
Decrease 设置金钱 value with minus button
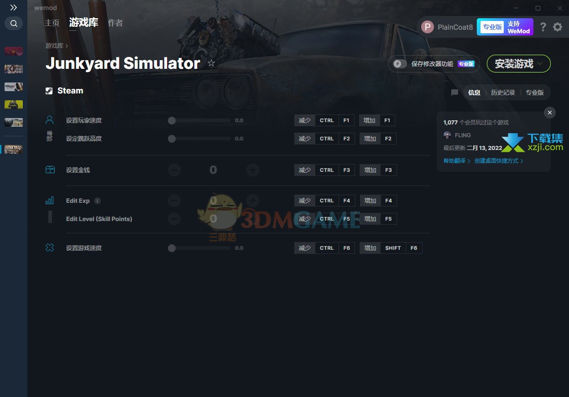point(174,170)
